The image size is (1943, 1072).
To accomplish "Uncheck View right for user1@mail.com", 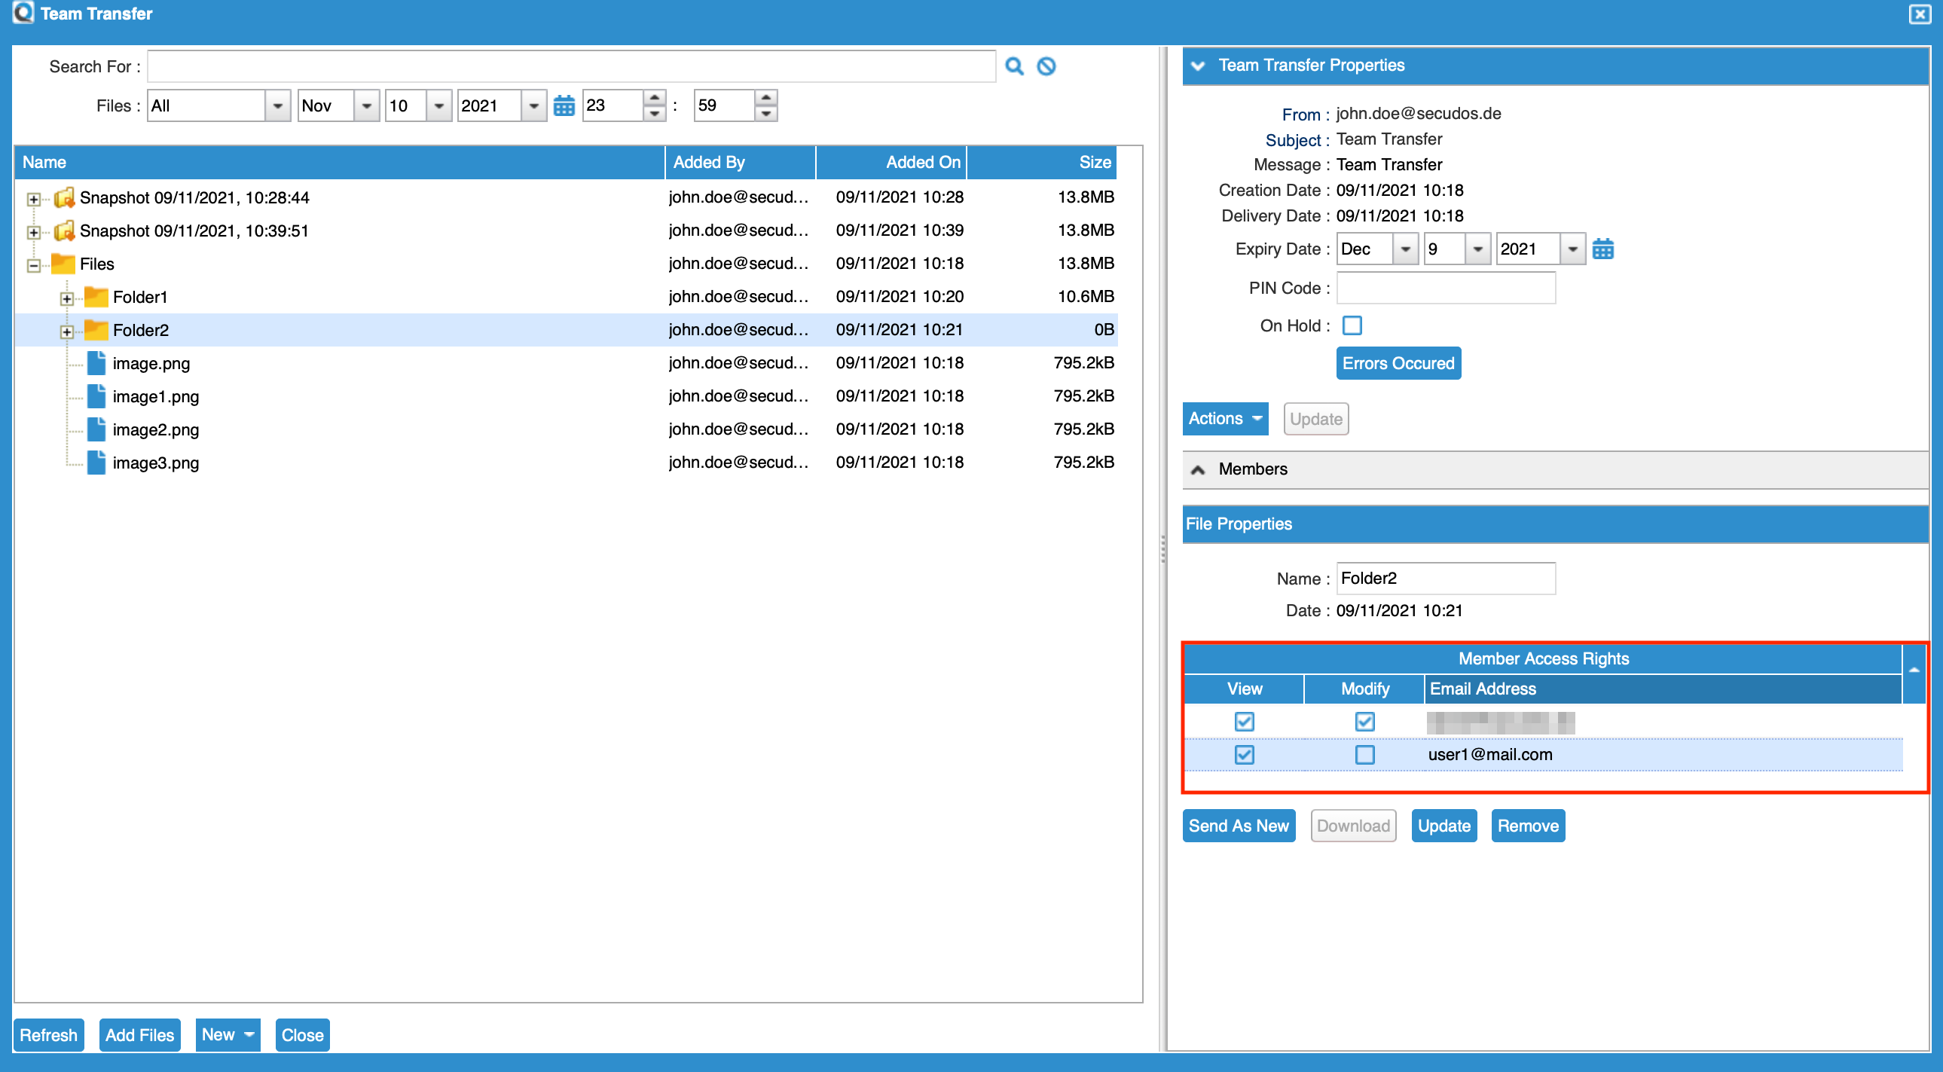I will (x=1244, y=754).
